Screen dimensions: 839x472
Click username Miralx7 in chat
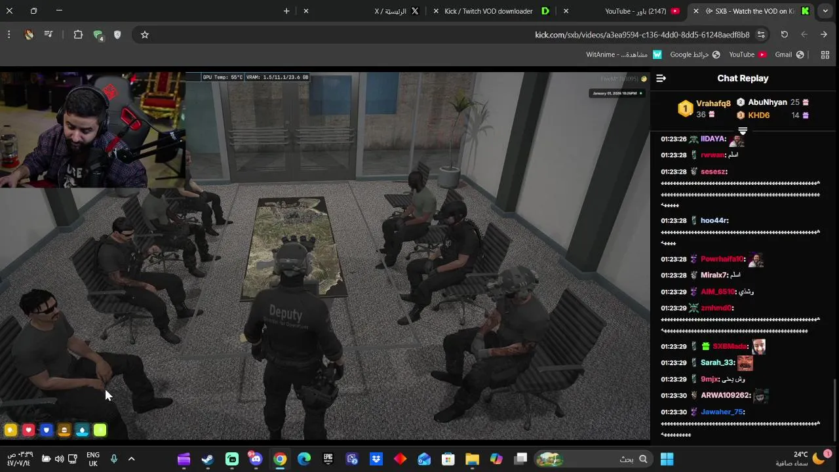(x=714, y=275)
